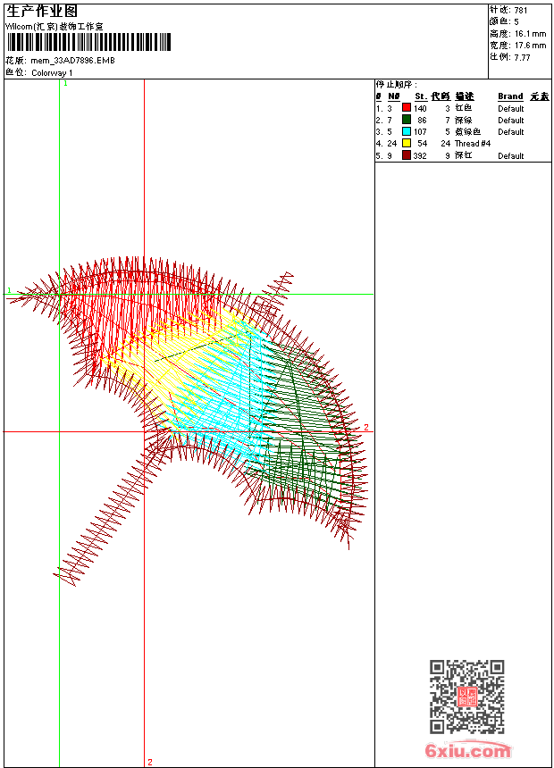
Task: Select the Thread #4 description text
Action: pos(473,143)
